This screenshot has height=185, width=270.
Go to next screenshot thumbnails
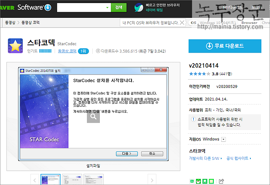[x=152, y=180]
